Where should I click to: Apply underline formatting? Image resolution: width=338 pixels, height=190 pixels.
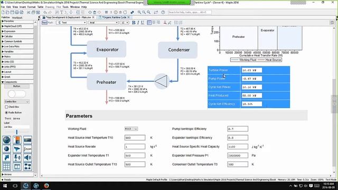pos(143,23)
